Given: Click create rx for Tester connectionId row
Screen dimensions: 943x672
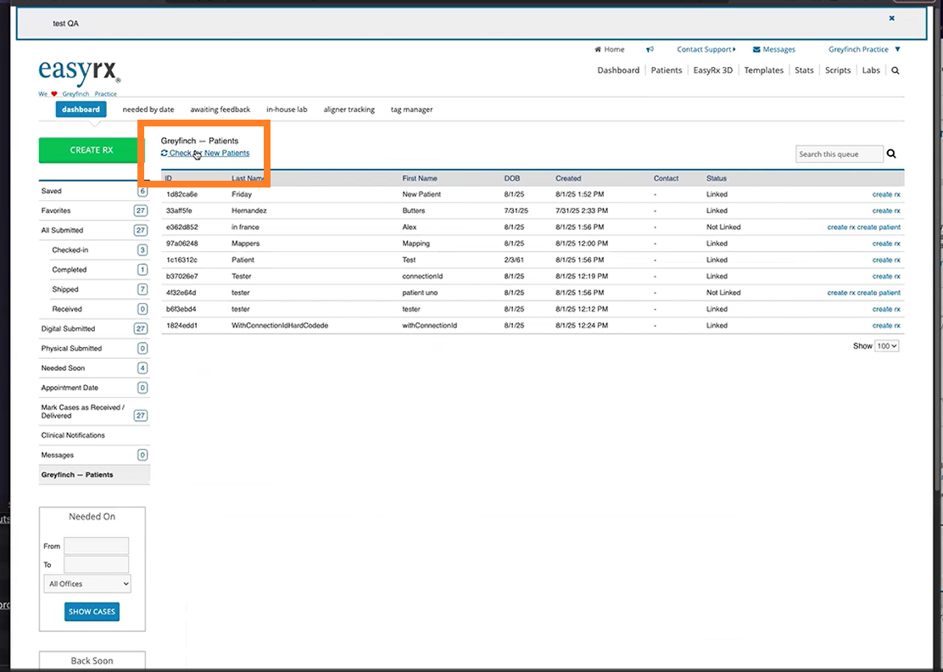Looking at the screenshot, I should (x=886, y=276).
